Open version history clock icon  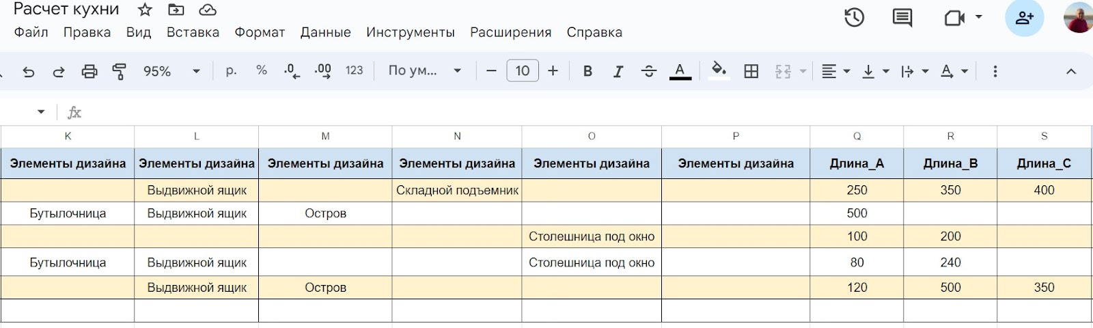[x=854, y=18]
